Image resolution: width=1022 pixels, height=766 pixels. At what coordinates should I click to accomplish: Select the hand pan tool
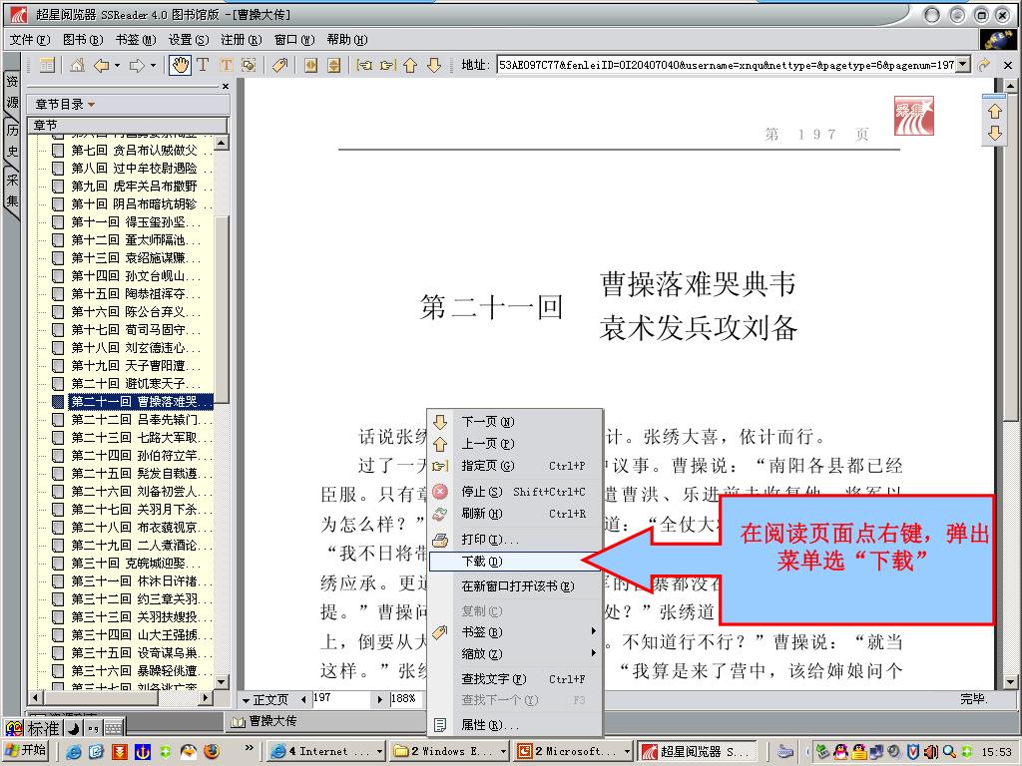[x=180, y=65]
